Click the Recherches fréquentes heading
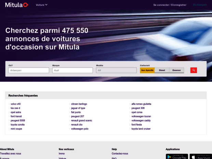The width and height of the screenshot is (212, 159). 23,96
